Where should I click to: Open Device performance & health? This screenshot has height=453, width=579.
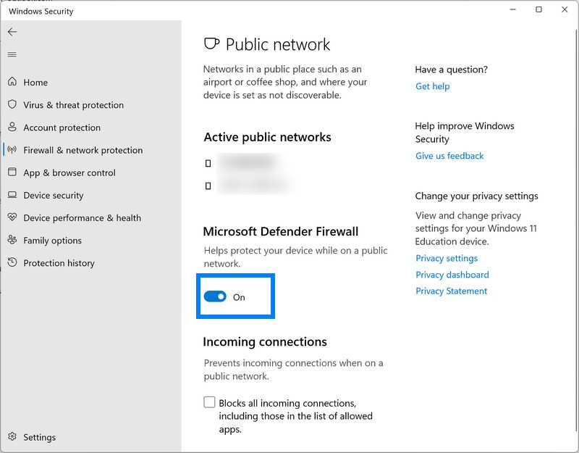[82, 218]
